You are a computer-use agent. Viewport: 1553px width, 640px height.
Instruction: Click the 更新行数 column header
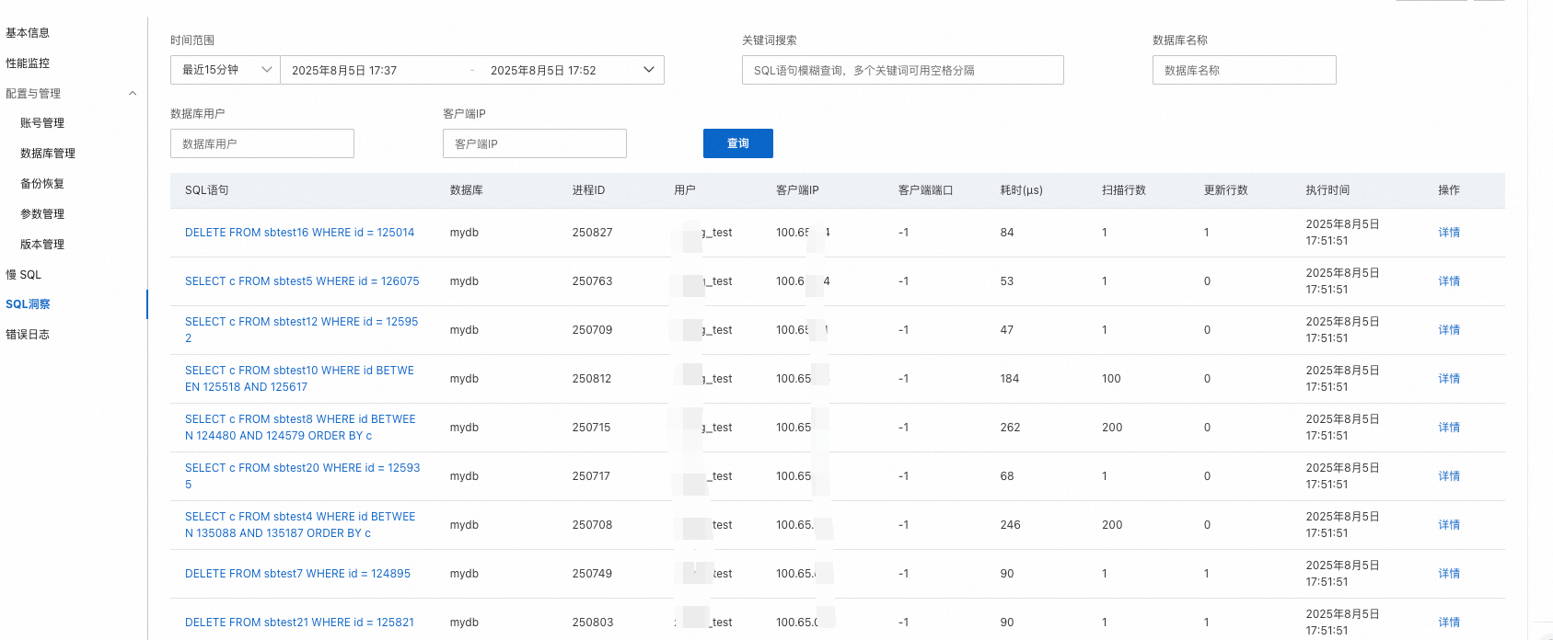click(x=1226, y=190)
